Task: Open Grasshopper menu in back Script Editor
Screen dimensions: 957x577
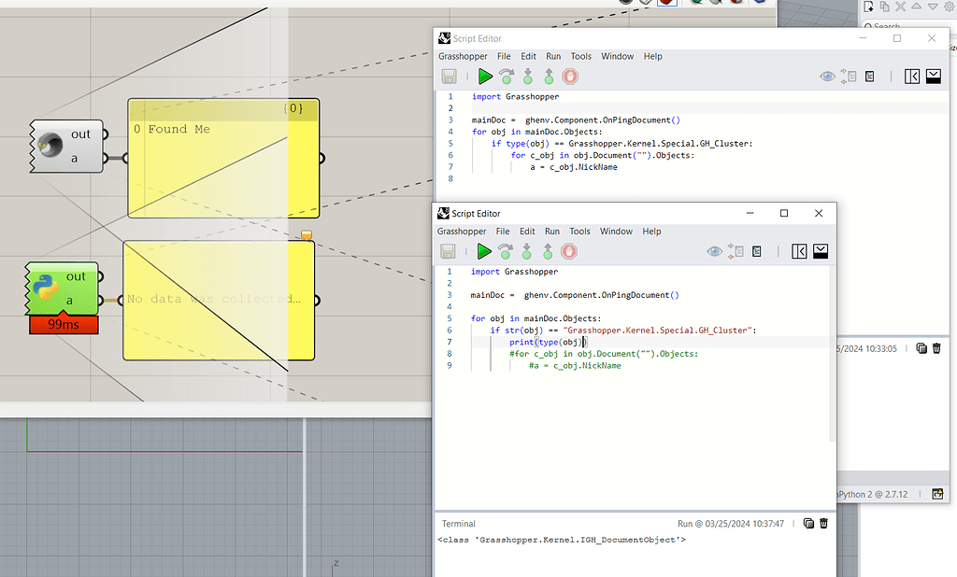Action: point(463,56)
